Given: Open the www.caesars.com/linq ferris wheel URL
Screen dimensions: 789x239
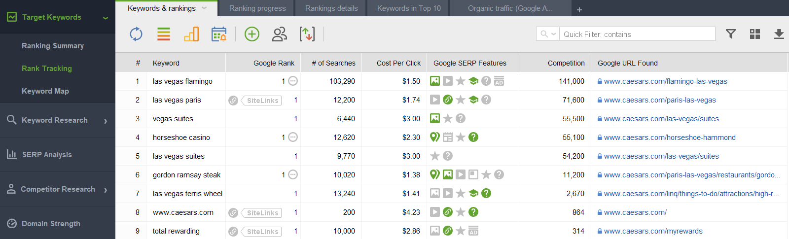Looking at the screenshot, I should 691,194.
